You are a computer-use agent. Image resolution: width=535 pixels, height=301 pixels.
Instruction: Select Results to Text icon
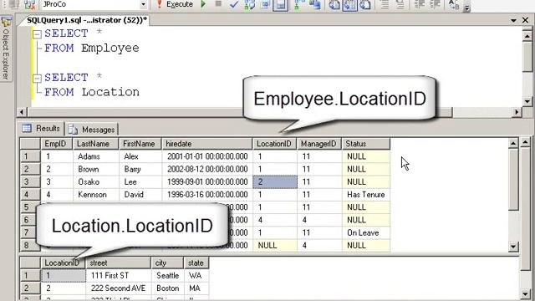click(334, 5)
